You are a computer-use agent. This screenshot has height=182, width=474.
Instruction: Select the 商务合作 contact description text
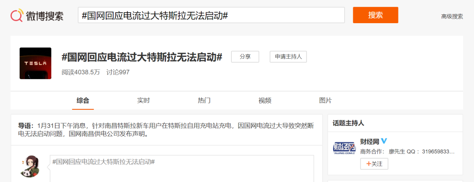(x=407, y=151)
